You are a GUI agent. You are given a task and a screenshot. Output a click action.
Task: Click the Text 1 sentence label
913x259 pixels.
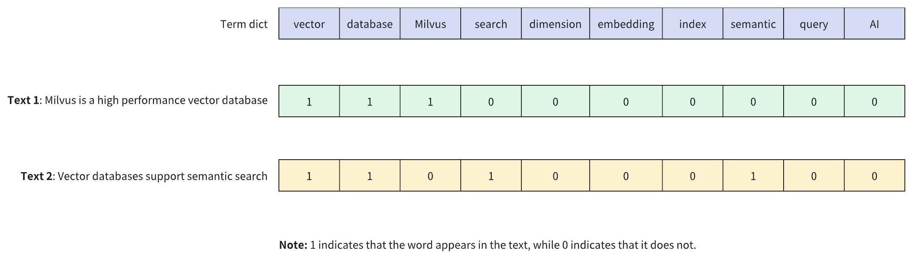pyautogui.click(x=137, y=100)
